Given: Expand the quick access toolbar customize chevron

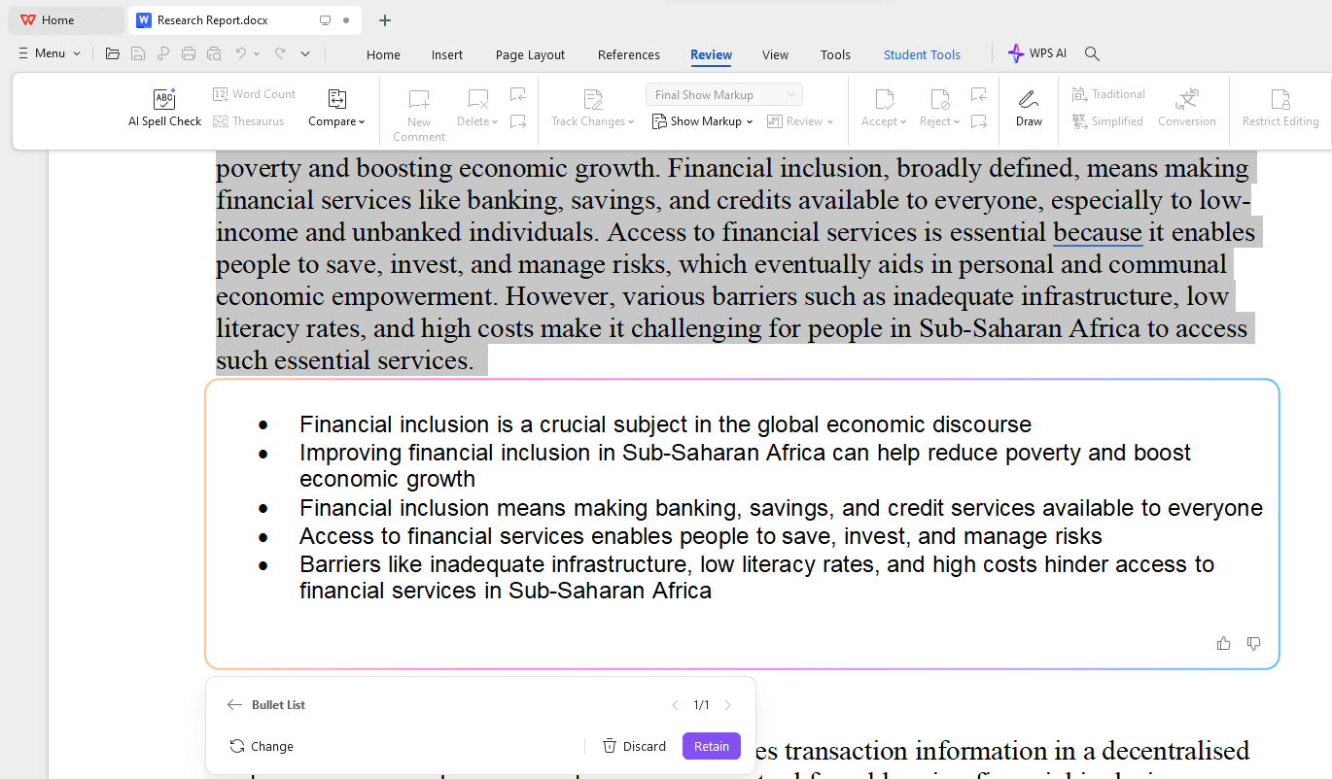Looking at the screenshot, I should [x=305, y=53].
